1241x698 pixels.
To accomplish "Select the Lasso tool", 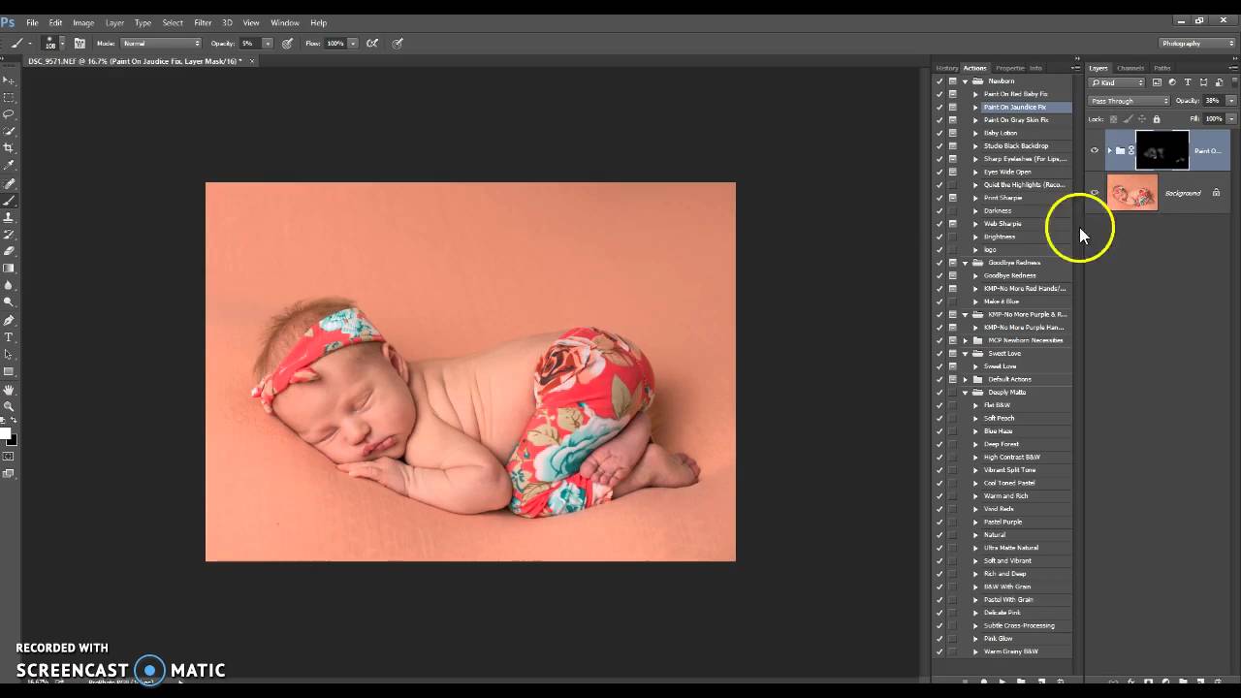I will pos(9,114).
